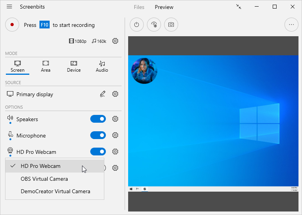This screenshot has width=302, height=215.
Task: Select Audio recording mode
Action: (102, 67)
